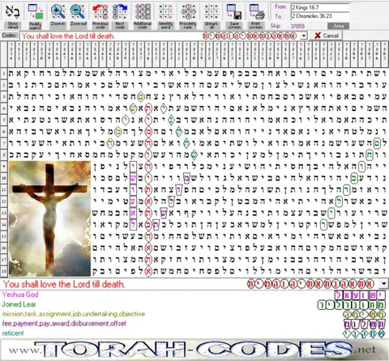Image resolution: width=389 pixels, height=361 pixels.
Task: Open the Additional code tool
Action: (x=143, y=12)
